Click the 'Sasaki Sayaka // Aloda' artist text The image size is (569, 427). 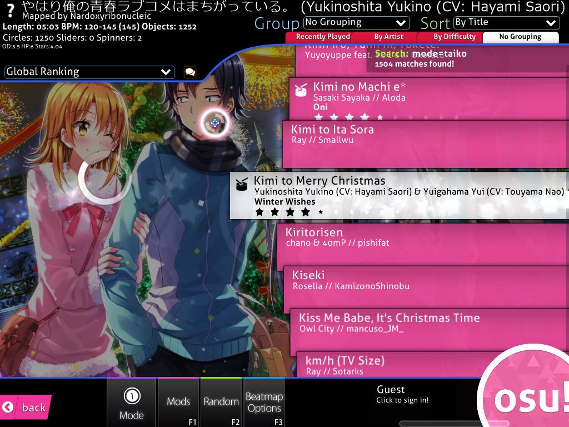360,98
